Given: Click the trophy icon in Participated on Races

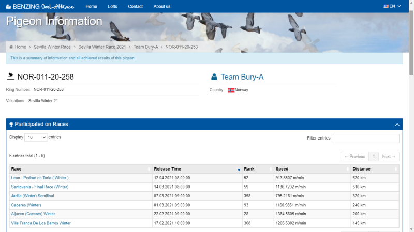Looking at the screenshot, I should tap(11, 125).
